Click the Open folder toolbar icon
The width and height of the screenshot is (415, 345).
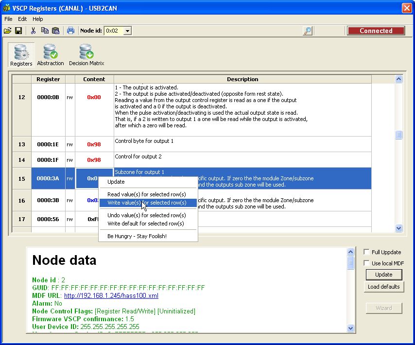(x=7, y=31)
